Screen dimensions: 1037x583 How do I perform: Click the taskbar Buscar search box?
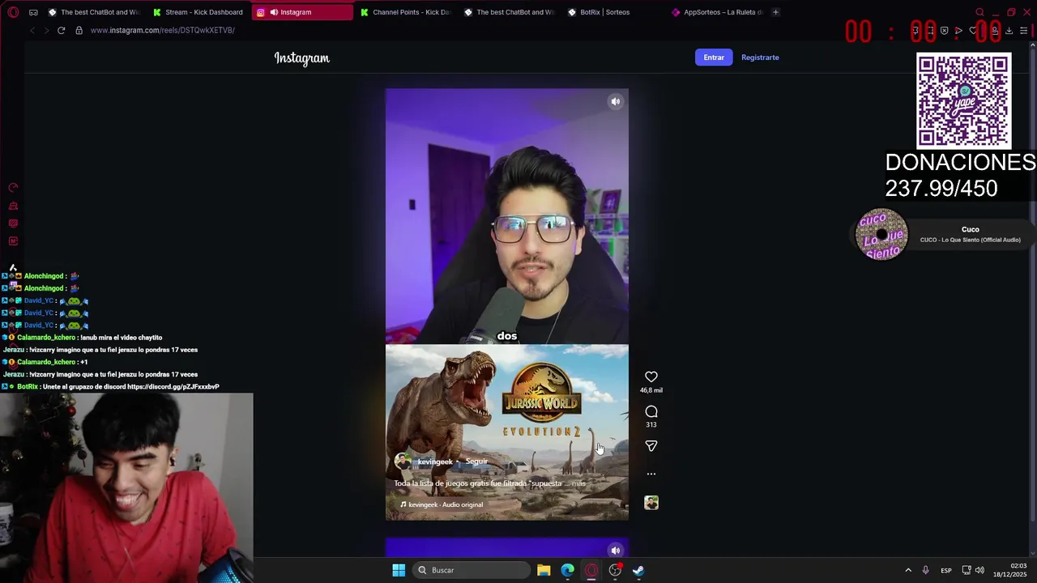pyautogui.click(x=472, y=570)
